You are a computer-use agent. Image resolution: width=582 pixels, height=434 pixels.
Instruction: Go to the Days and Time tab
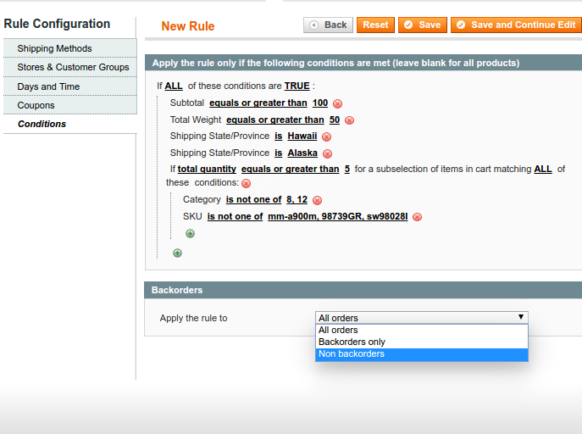point(48,86)
